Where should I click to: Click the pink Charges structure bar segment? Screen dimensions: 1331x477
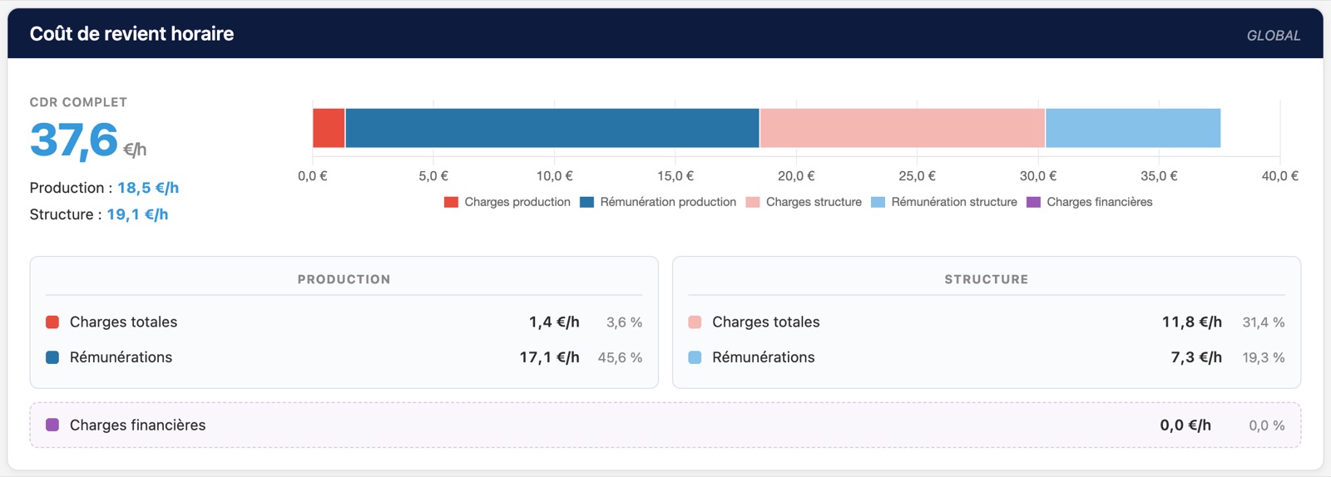(903, 128)
